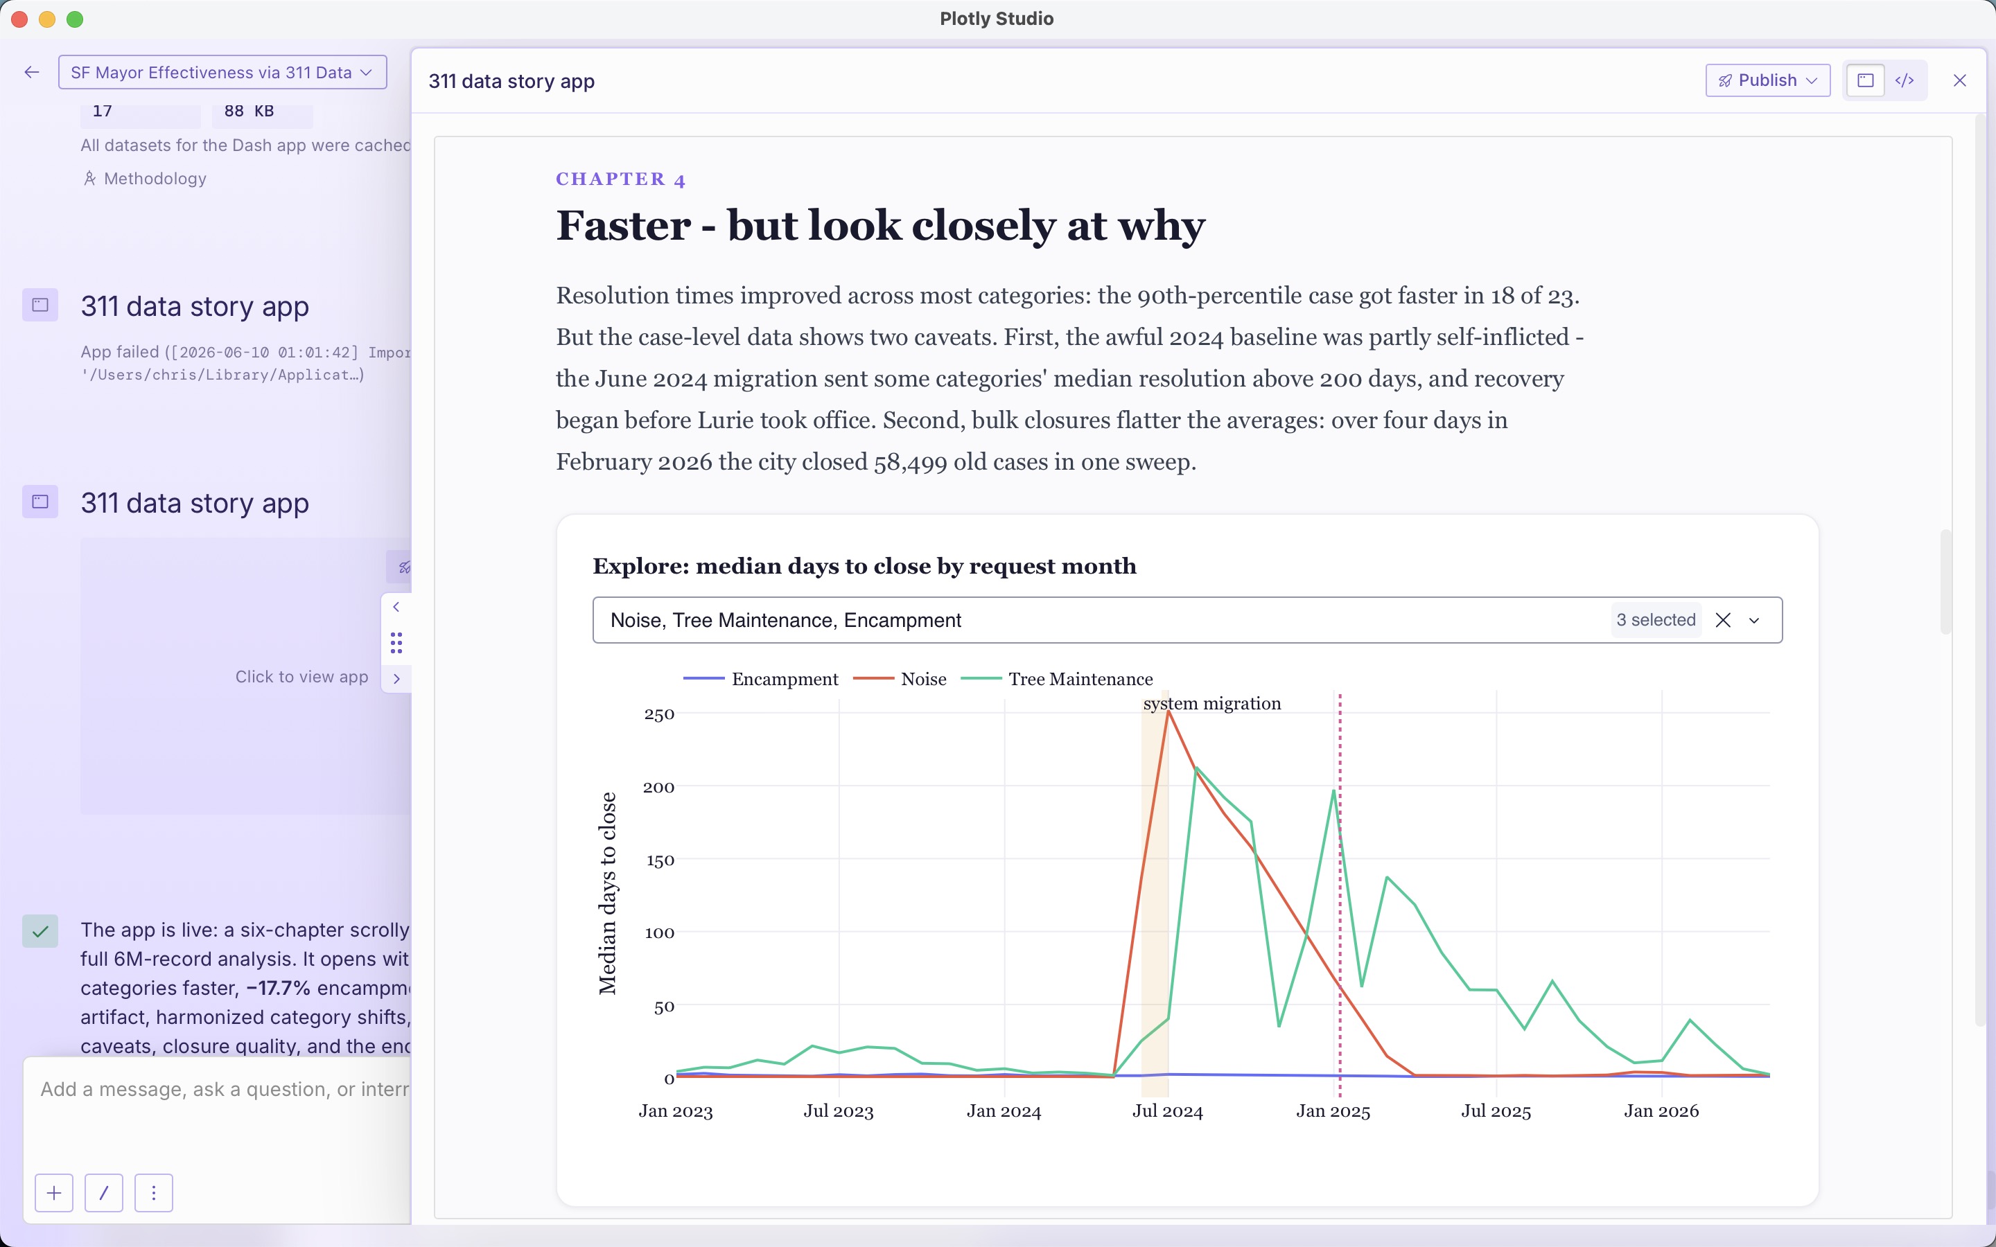Open the Publish menu button
The image size is (1996, 1247).
click(x=1767, y=80)
